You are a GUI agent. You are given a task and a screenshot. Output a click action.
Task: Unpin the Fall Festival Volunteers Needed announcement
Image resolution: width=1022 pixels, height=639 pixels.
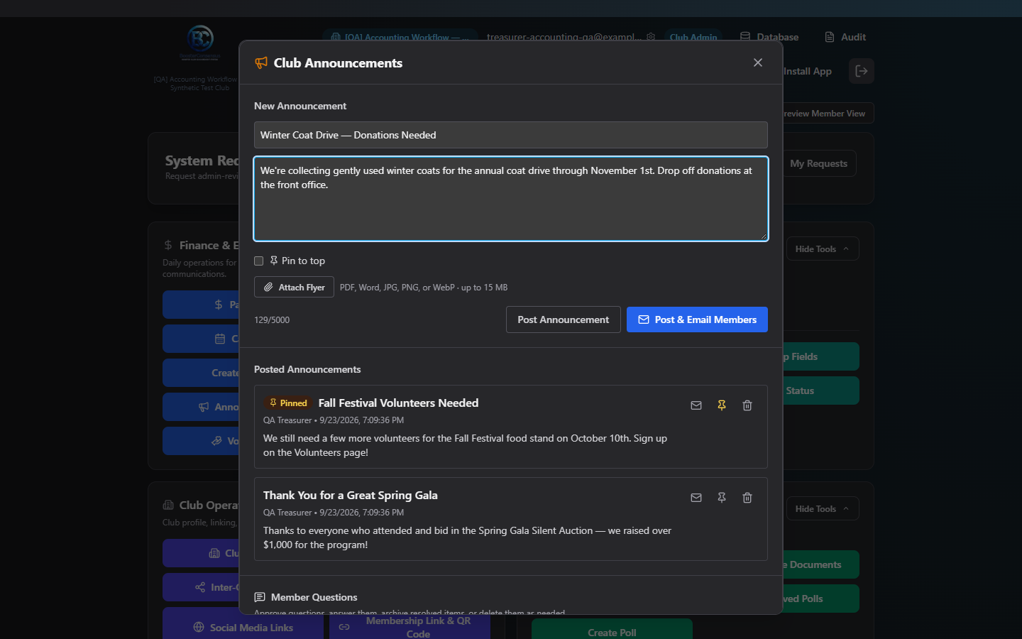pyautogui.click(x=722, y=405)
